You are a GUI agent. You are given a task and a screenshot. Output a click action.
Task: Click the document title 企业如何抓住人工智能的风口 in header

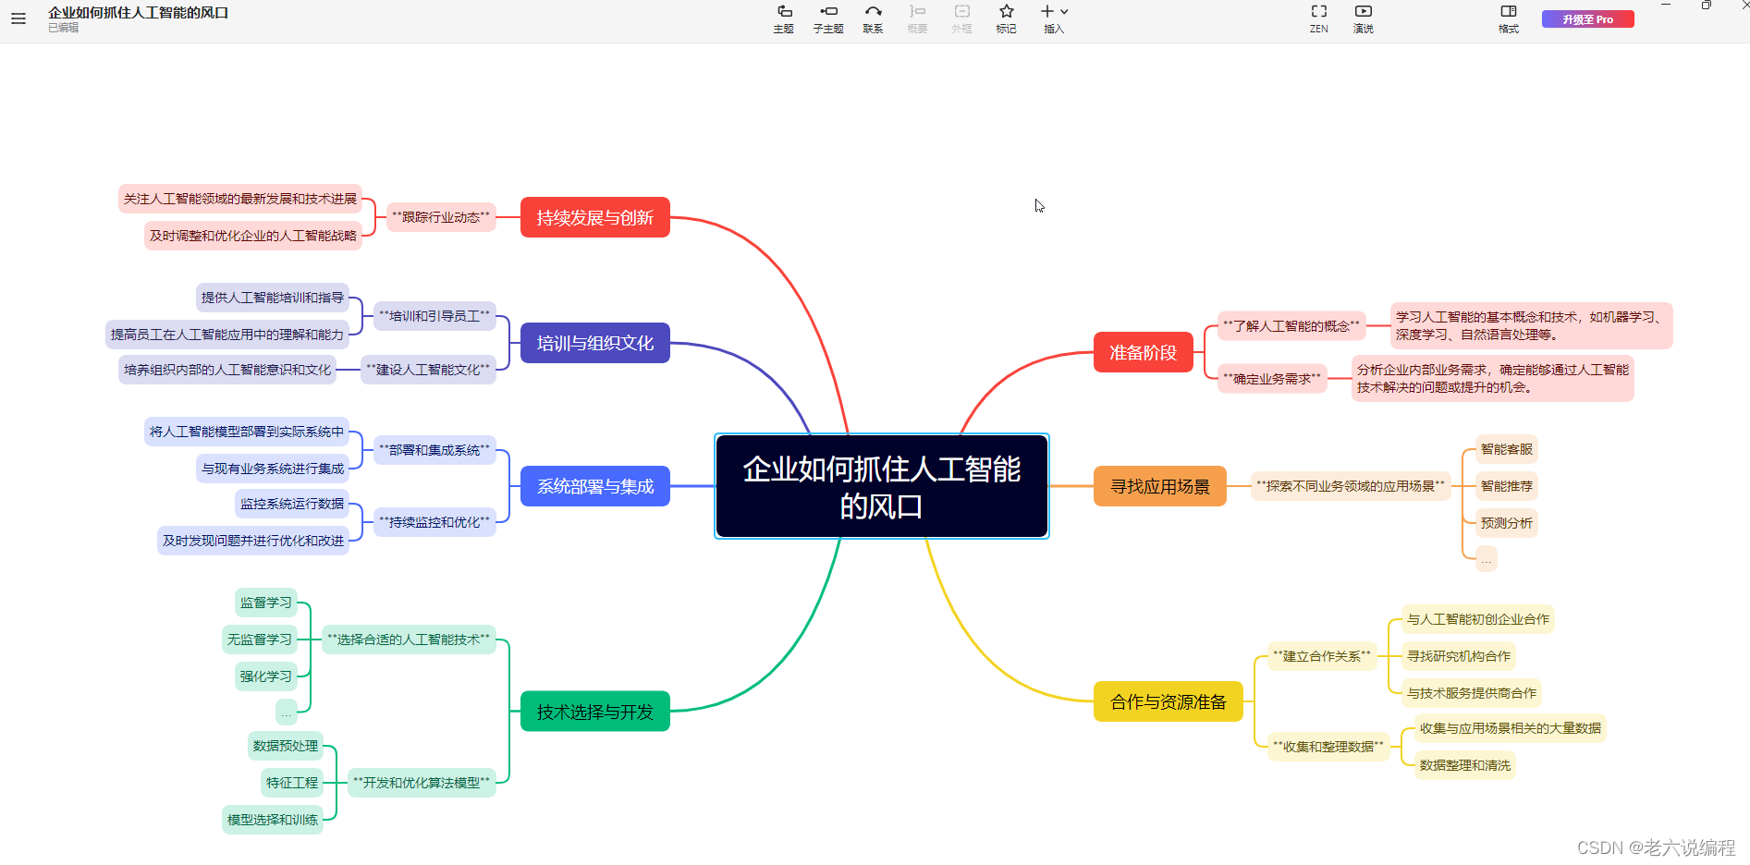coord(139,13)
